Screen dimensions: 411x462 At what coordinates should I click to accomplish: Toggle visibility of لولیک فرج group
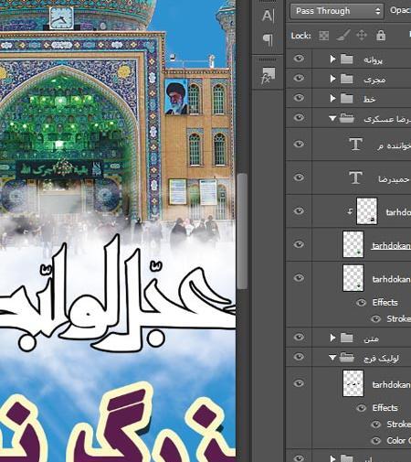coord(299,357)
